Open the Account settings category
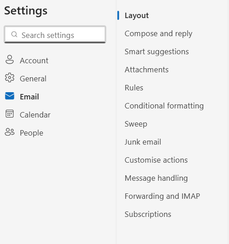Image resolution: width=229 pixels, height=244 pixels. tap(34, 61)
